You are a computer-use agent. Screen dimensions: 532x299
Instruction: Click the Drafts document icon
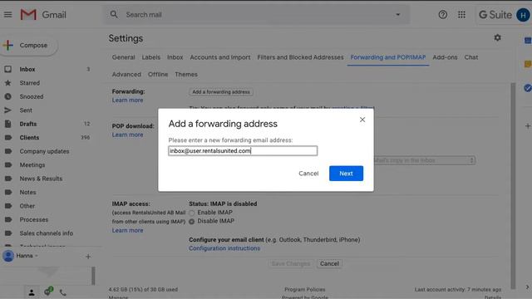tap(7, 124)
